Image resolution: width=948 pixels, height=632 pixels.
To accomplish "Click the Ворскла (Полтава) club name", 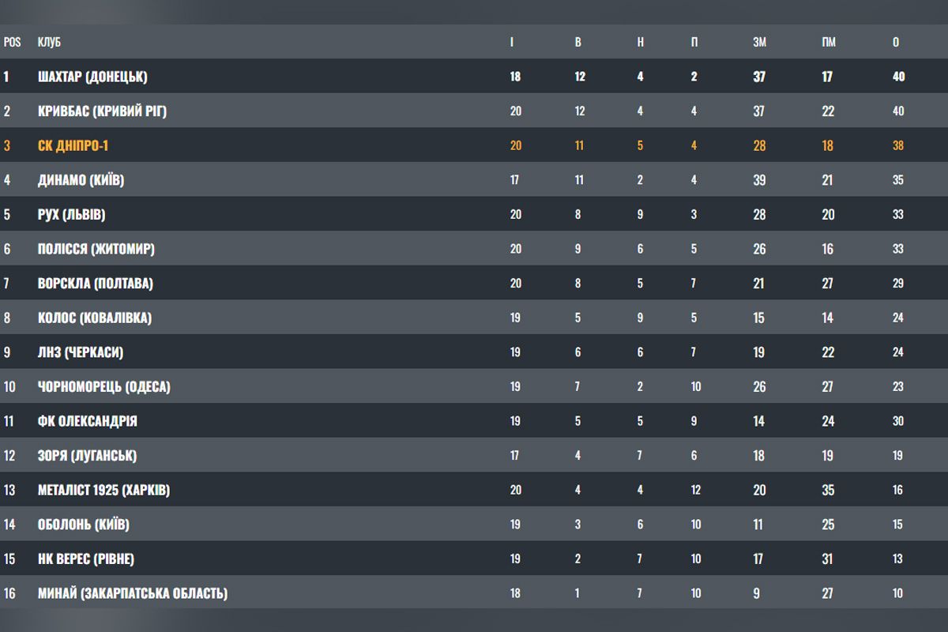I will pyautogui.click(x=95, y=284).
